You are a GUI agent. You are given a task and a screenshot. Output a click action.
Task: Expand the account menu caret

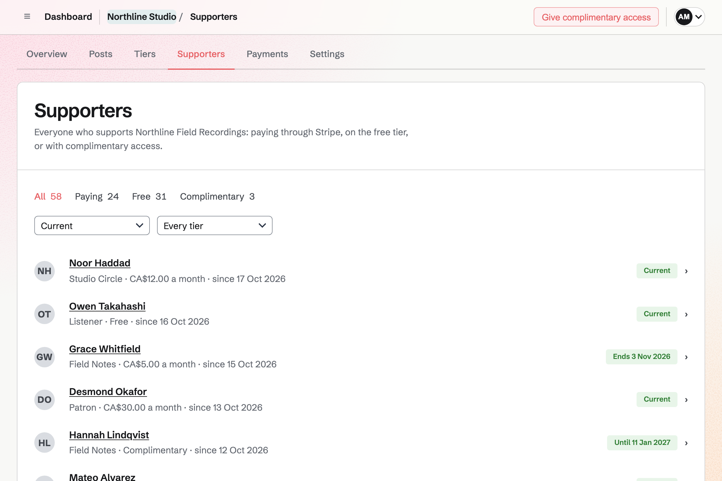(698, 17)
